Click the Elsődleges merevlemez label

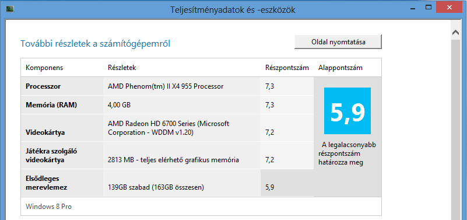click(x=46, y=183)
